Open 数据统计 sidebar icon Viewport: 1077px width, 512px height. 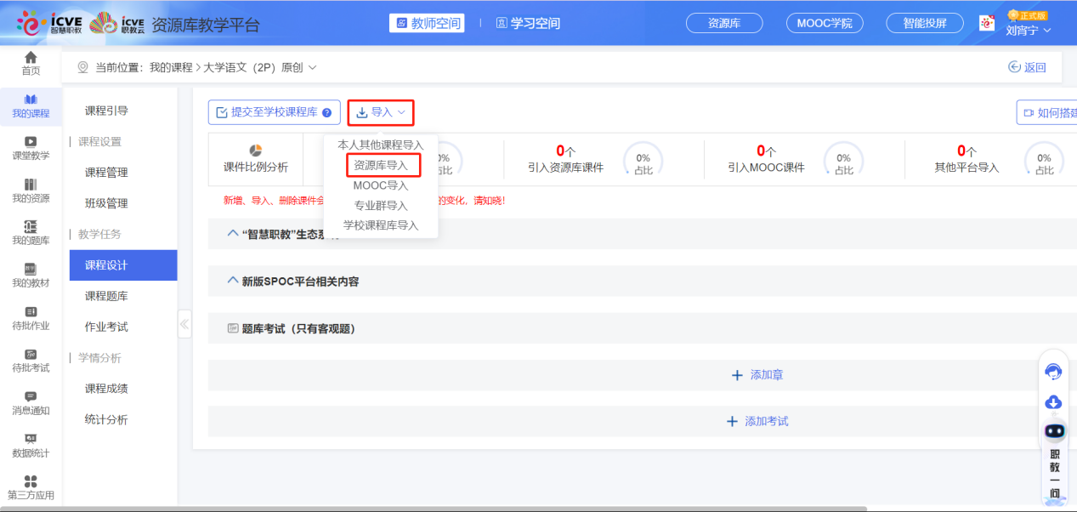(x=31, y=439)
